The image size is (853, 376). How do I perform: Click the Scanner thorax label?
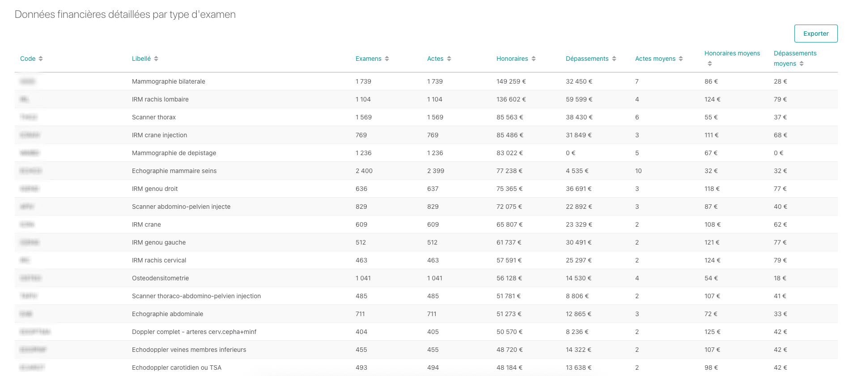[153, 117]
